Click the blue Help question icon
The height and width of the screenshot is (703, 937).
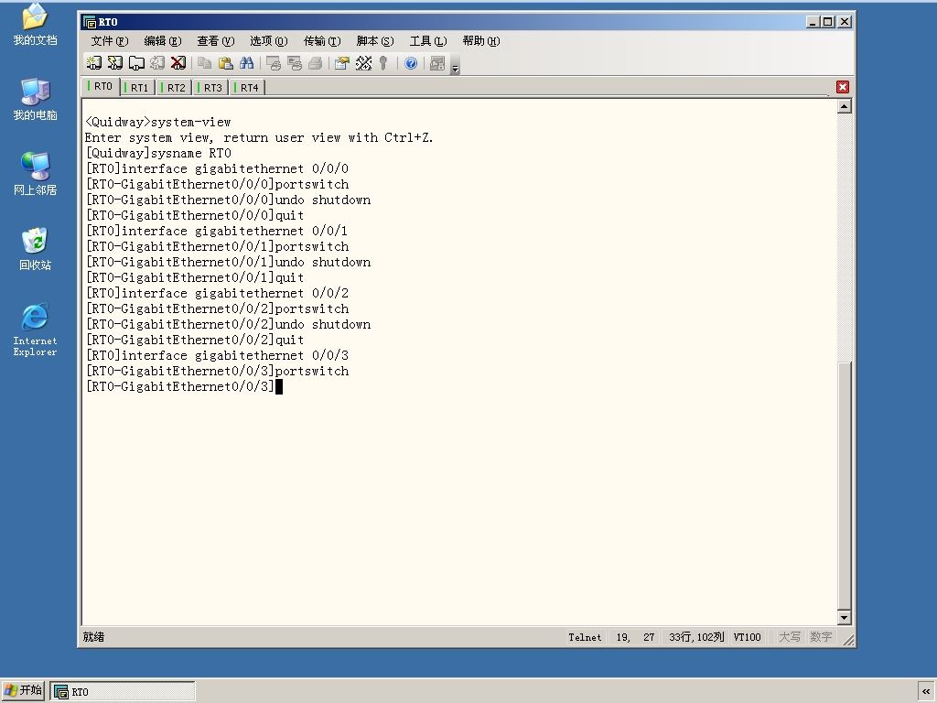[x=411, y=63]
